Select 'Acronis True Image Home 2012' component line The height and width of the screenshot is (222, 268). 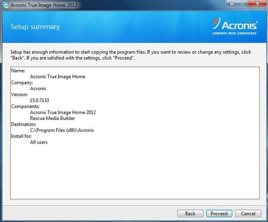pos(63,112)
